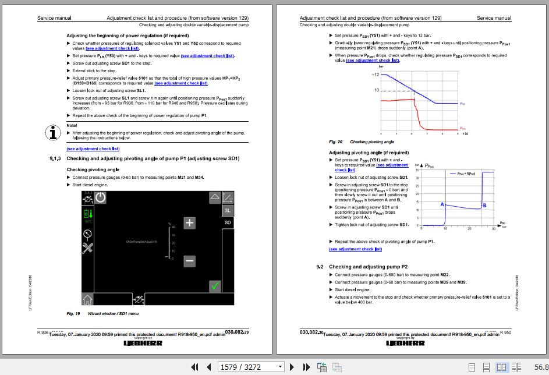Screen dimensions: 549x375
Task: Go to the next page
Action: pos(292,367)
